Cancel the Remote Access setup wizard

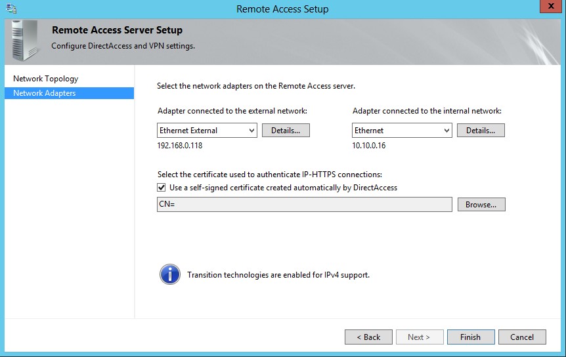coord(522,337)
